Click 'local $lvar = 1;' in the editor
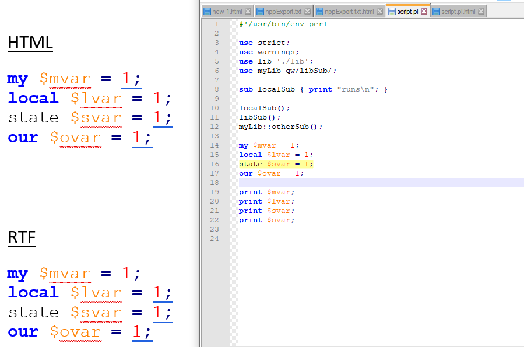Screen dimensions: 524x347 (x=276, y=155)
